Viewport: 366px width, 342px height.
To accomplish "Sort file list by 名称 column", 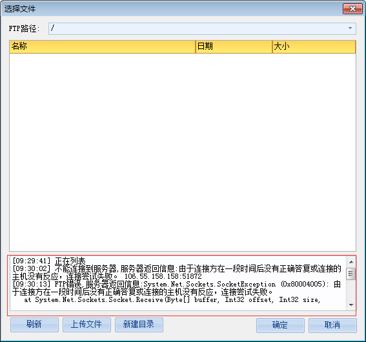I will (x=102, y=46).
